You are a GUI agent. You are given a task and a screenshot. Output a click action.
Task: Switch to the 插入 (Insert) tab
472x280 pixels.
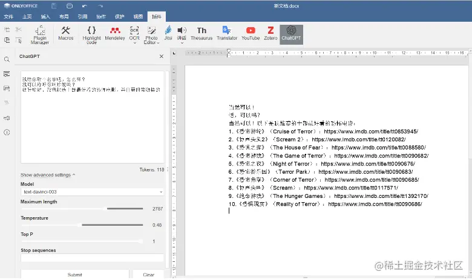(45, 16)
